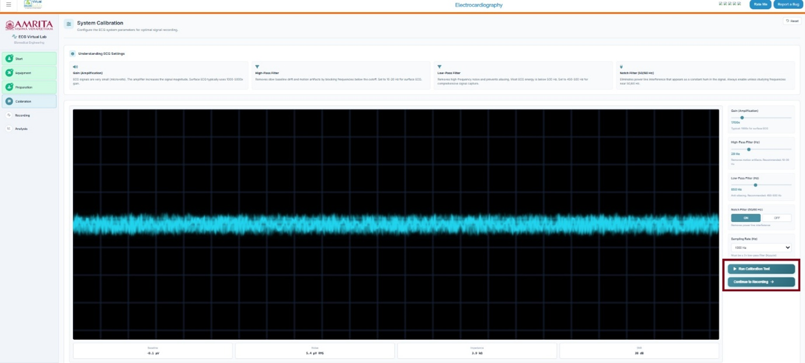Click the Preparation step icon in sidebar
Image resolution: width=805 pixels, height=363 pixels.
(x=9, y=87)
